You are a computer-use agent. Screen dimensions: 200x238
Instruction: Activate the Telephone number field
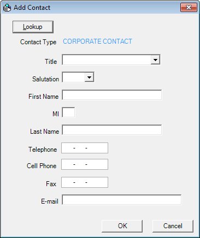(85, 148)
